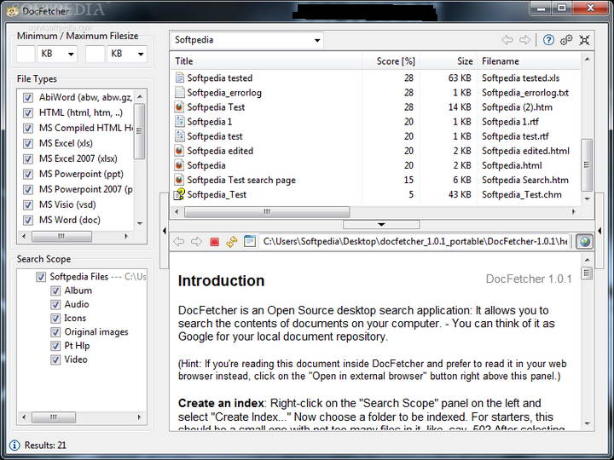Click the hide-to-tray icon after preferences
The height and width of the screenshot is (460, 614).
(x=584, y=40)
